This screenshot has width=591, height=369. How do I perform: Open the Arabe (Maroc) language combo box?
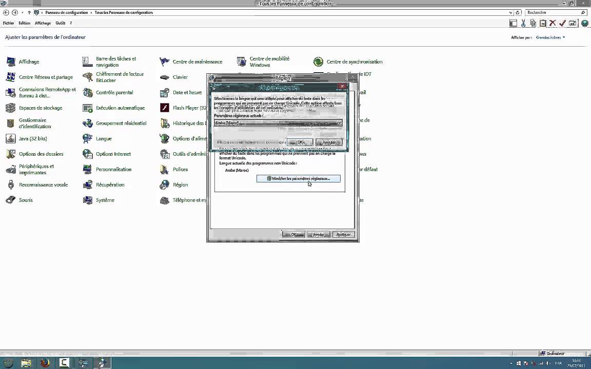[278, 123]
